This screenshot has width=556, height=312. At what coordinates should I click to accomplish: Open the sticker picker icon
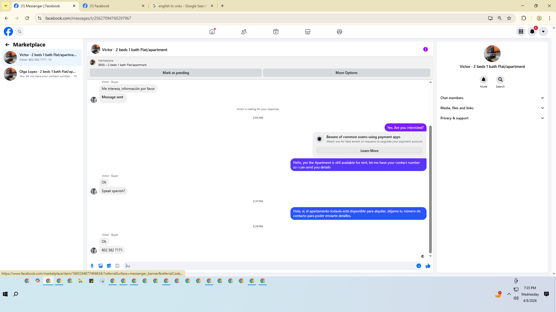109,266
